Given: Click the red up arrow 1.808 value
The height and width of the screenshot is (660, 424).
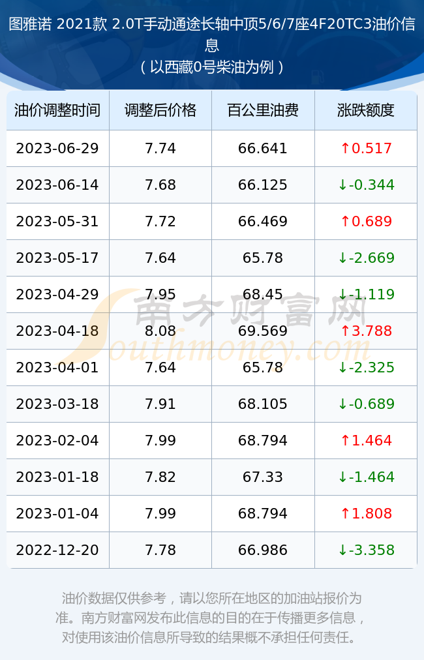Looking at the screenshot, I should tap(366, 513).
